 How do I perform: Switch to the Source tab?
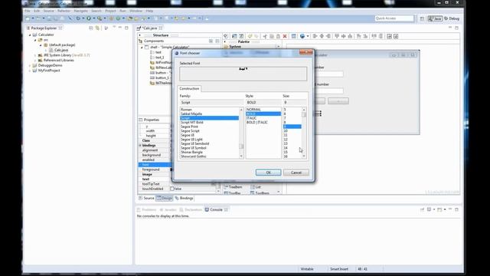click(x=146, y=198)
